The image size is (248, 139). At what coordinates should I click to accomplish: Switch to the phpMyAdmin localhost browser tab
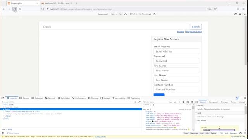(x=57, y=3)
